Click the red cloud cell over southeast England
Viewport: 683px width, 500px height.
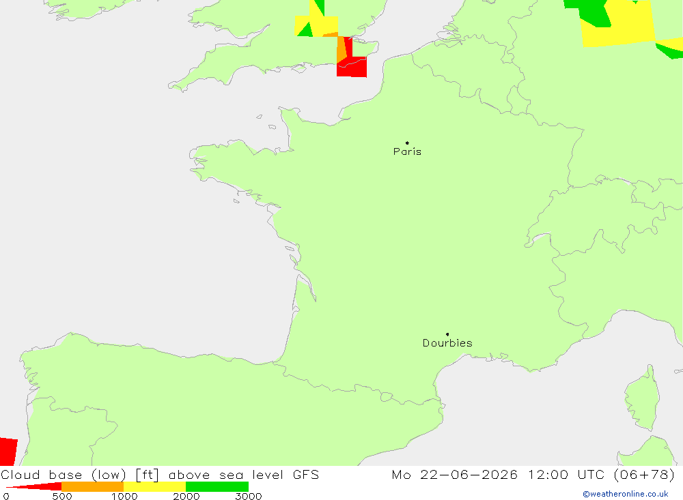[x=353, y=65]
